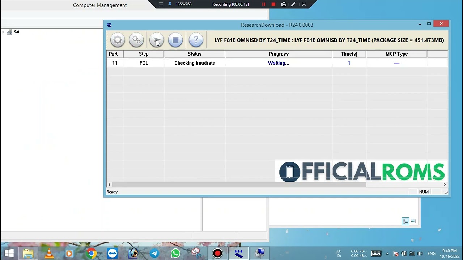Click the MCP Type column header
The width and height of the screenshot is (463, 260).
click(x=396, y=54)
